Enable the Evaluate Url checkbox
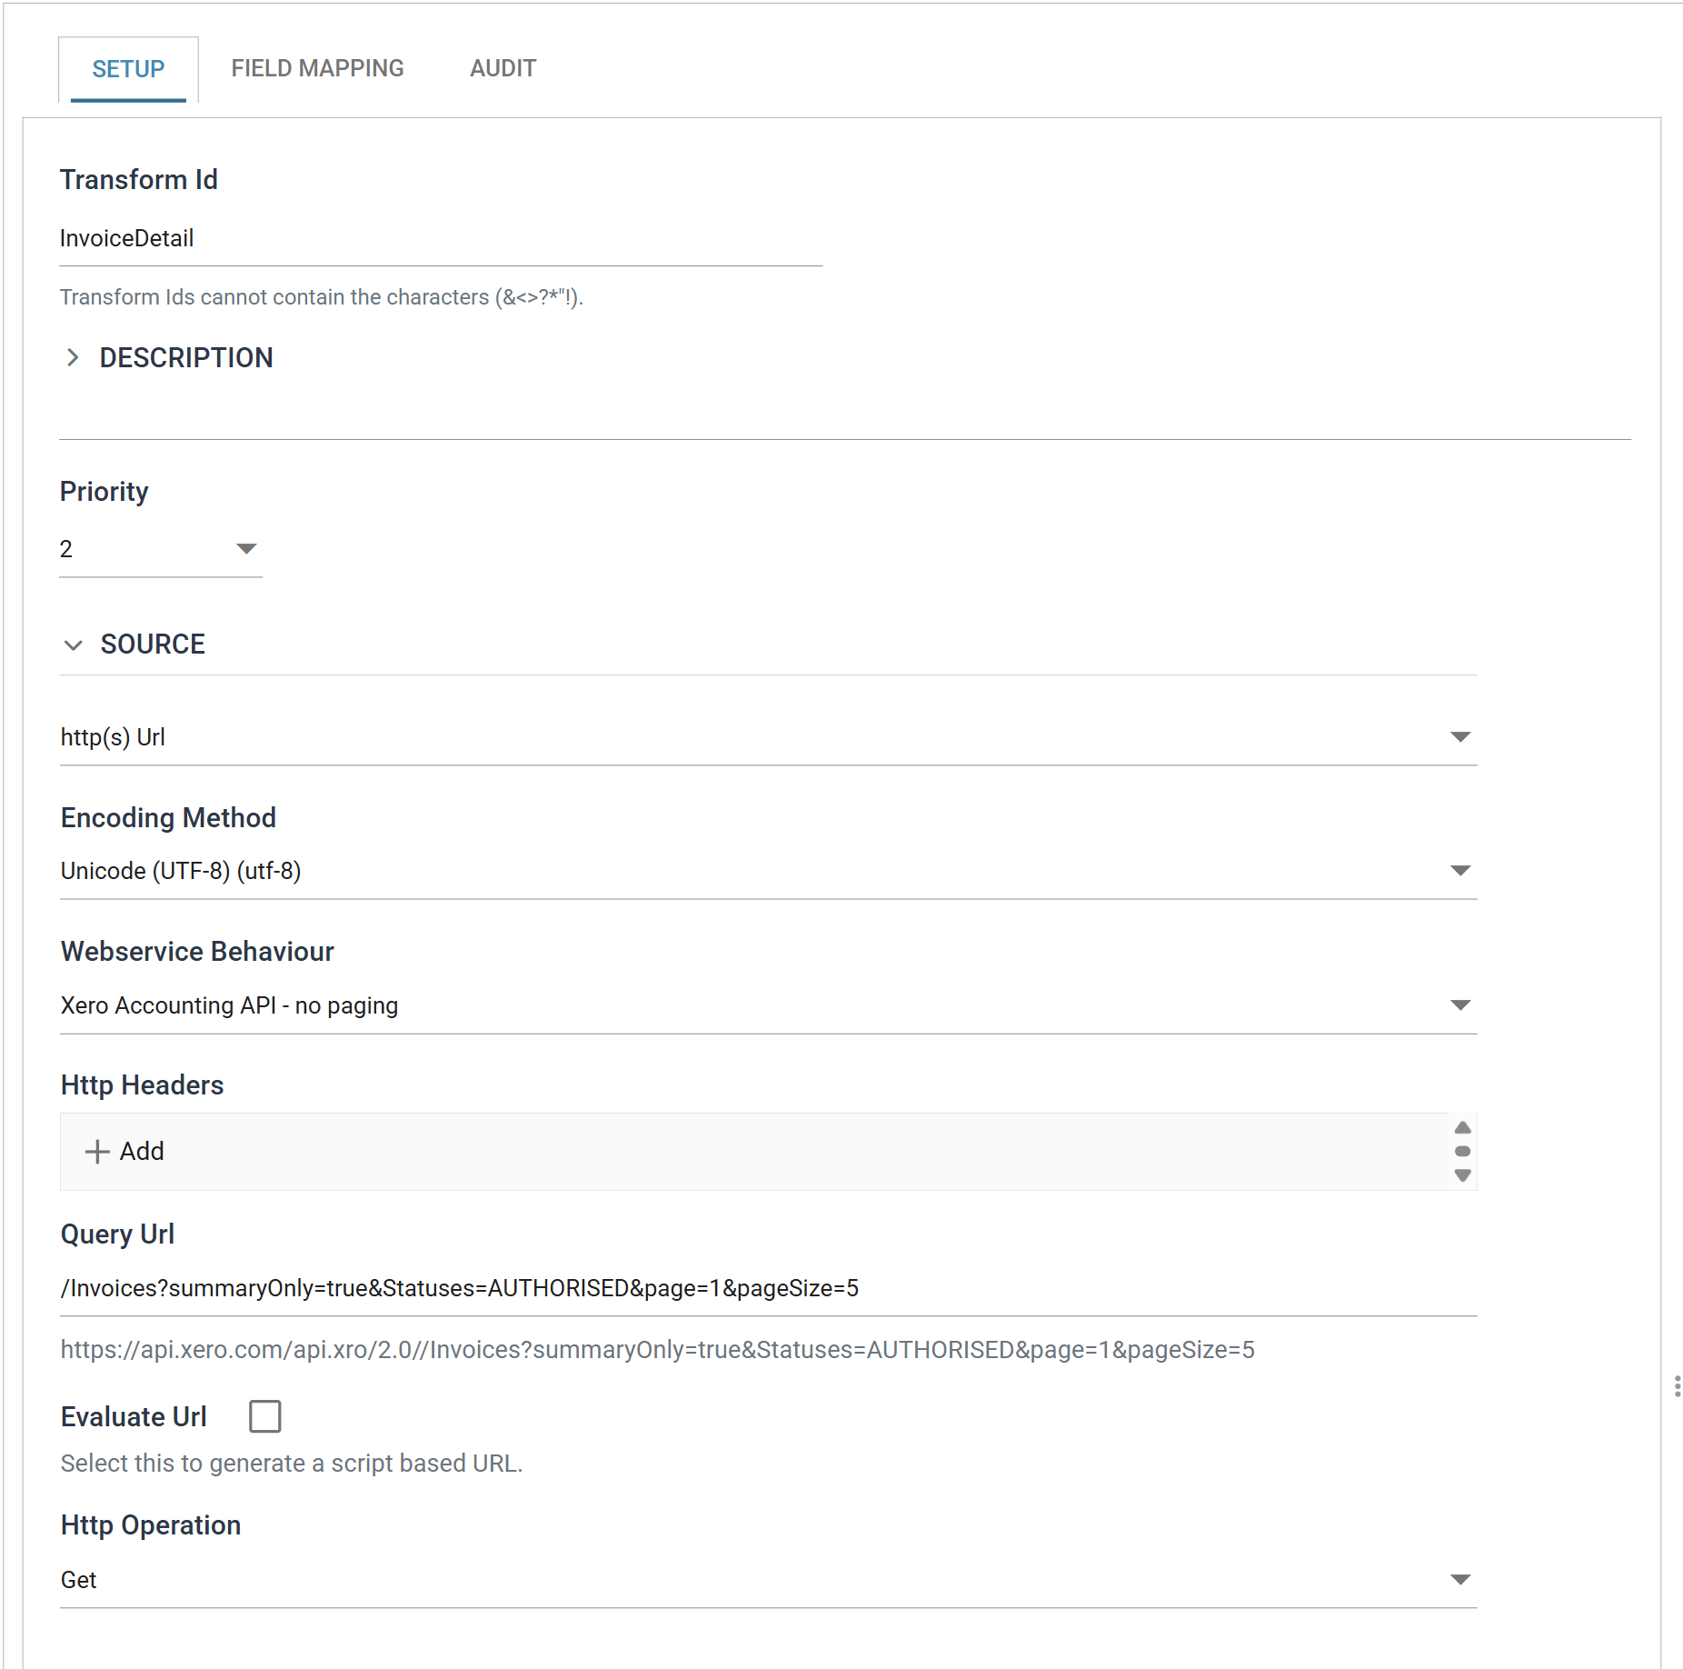Viewport: 1683px width, 1669px height. click(x=264, y=1416)
